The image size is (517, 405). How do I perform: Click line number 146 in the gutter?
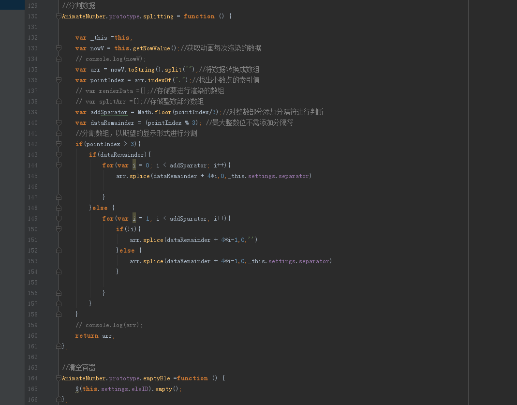pyautogui.click(x=32, y=187)
